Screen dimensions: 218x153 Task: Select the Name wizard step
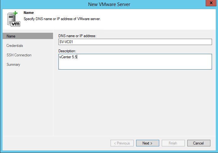click(28, 36)
